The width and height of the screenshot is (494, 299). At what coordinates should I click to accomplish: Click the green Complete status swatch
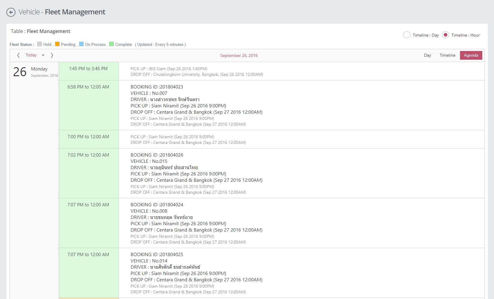111,44
